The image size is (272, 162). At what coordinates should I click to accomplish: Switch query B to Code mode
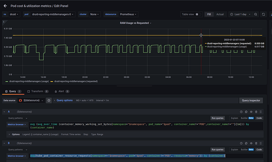point(259,150)
